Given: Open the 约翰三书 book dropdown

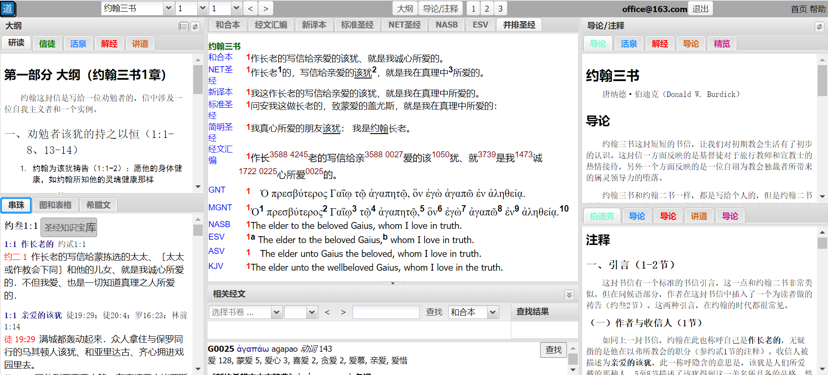Looking at the screenshot, I should pos(169,8).
